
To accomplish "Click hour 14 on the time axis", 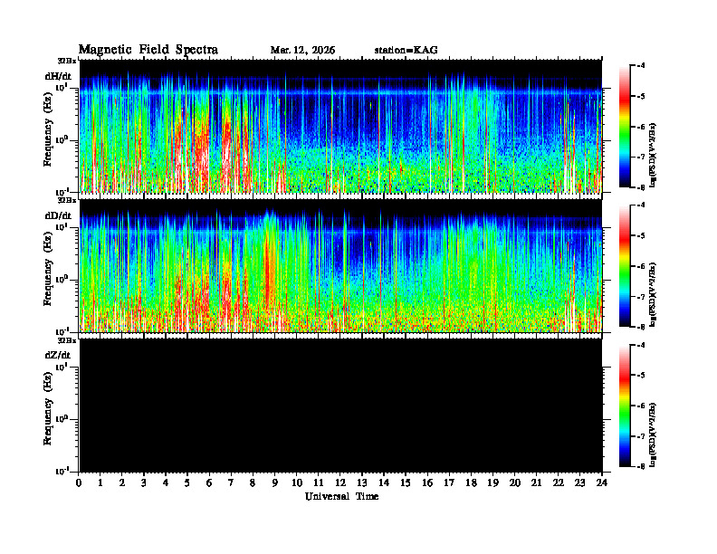I will 384,482.
